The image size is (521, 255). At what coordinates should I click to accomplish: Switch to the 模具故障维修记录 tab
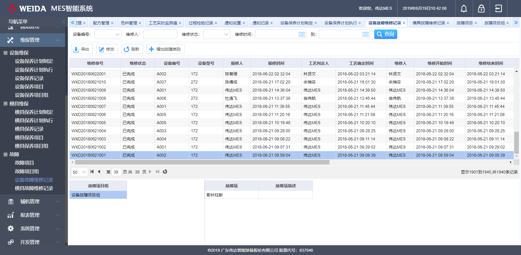coord(428,23)
